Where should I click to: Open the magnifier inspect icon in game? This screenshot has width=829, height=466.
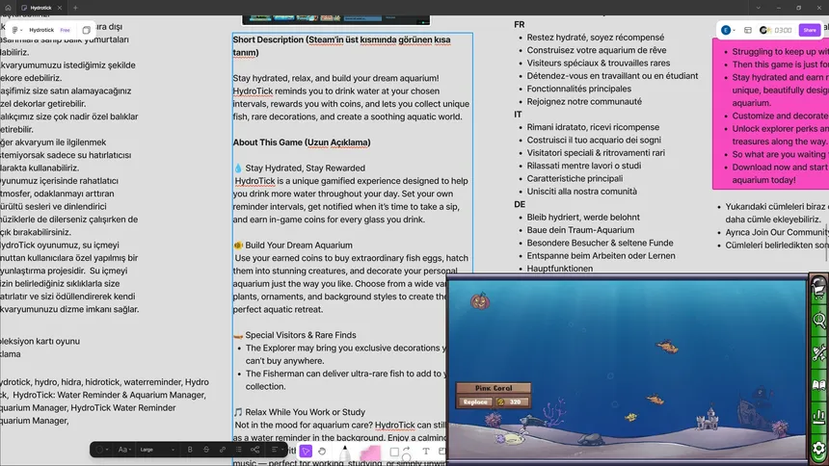click(x=819, y=321)
